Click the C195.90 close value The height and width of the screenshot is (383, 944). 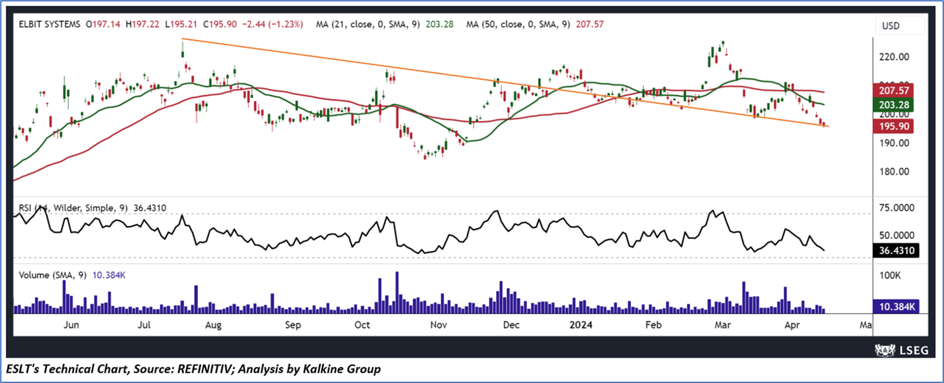pos(221,24)
